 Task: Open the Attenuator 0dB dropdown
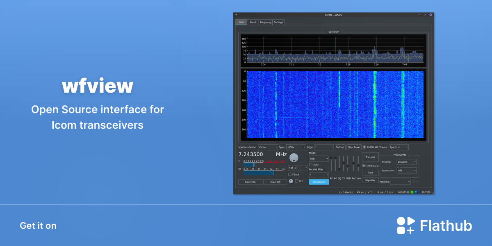406,170
